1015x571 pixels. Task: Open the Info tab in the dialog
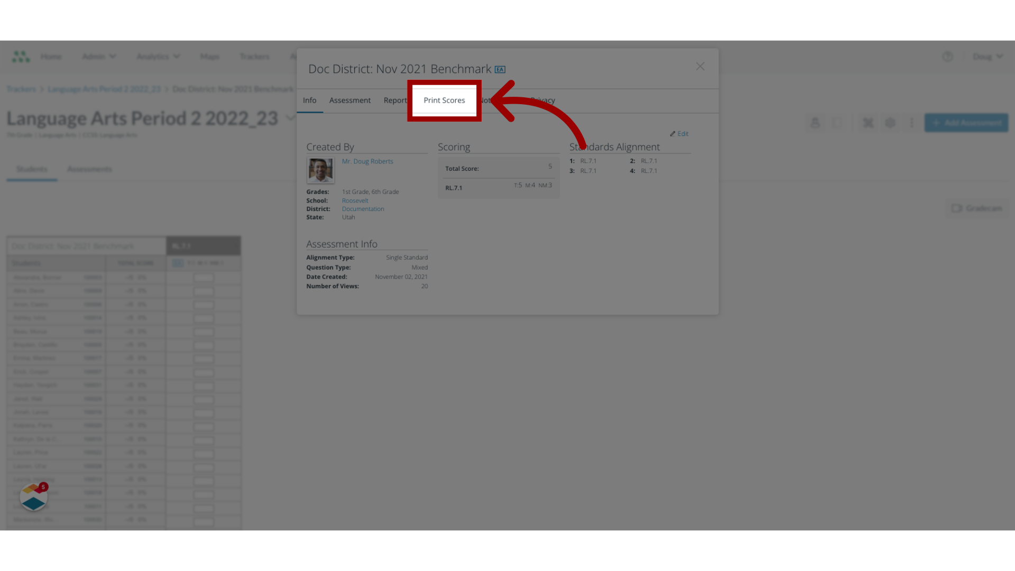point(310,100)
